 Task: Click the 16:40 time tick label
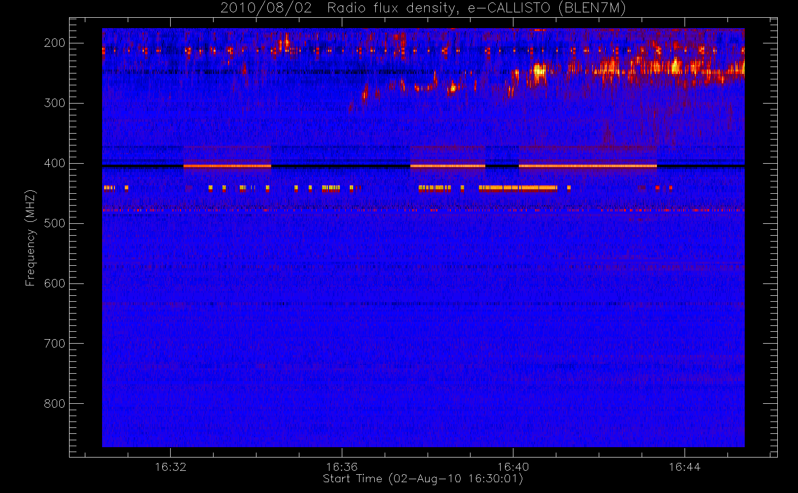513,467
